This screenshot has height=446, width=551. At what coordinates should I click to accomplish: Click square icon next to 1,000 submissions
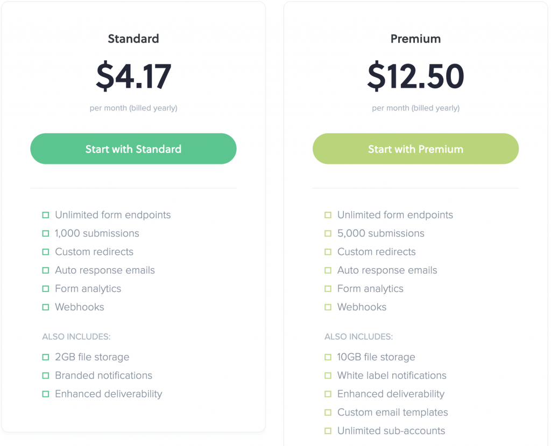(x=45, y=233)
